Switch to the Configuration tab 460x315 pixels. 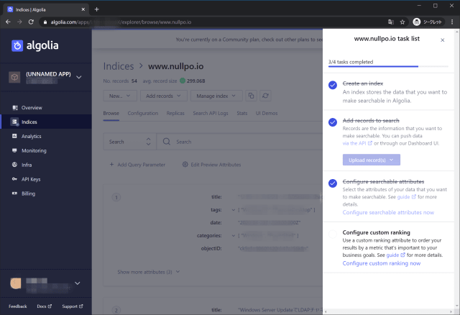(143, 114)
